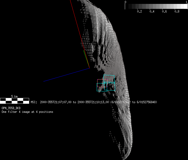
Task: Click the short green axis line
Action: (86, 59)
